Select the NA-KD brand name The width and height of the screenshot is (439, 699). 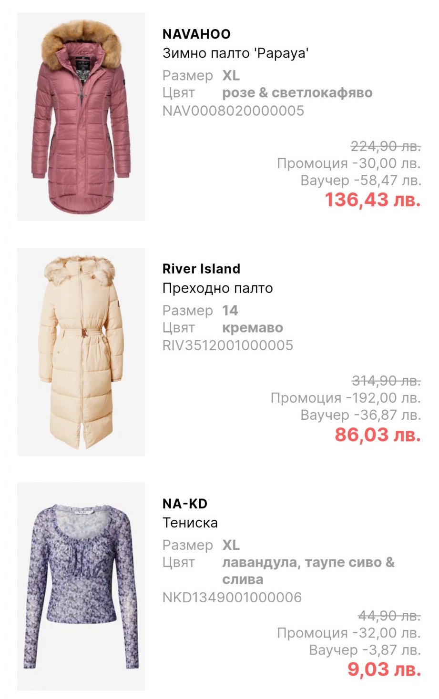coord(185,504)
